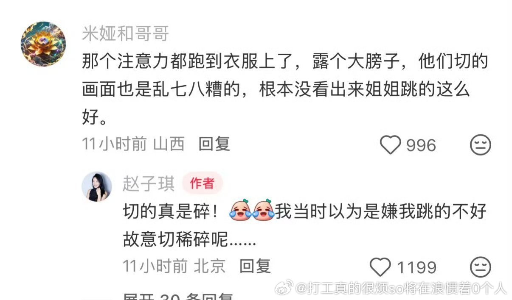
Task: Tap the first crying-laughing emoji in reply
Action: point(240,209)
